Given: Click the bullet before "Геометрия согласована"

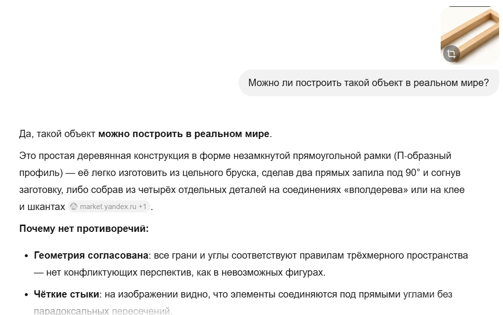Looking at the screenshot, I should 27,256.
